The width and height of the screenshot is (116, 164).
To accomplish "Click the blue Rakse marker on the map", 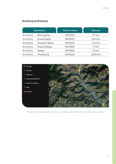I will coord(100,102).
